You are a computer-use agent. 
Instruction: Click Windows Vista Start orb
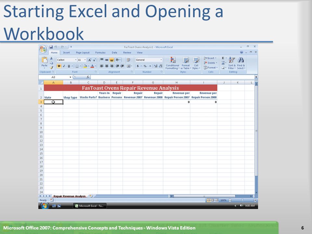(45, 206)
